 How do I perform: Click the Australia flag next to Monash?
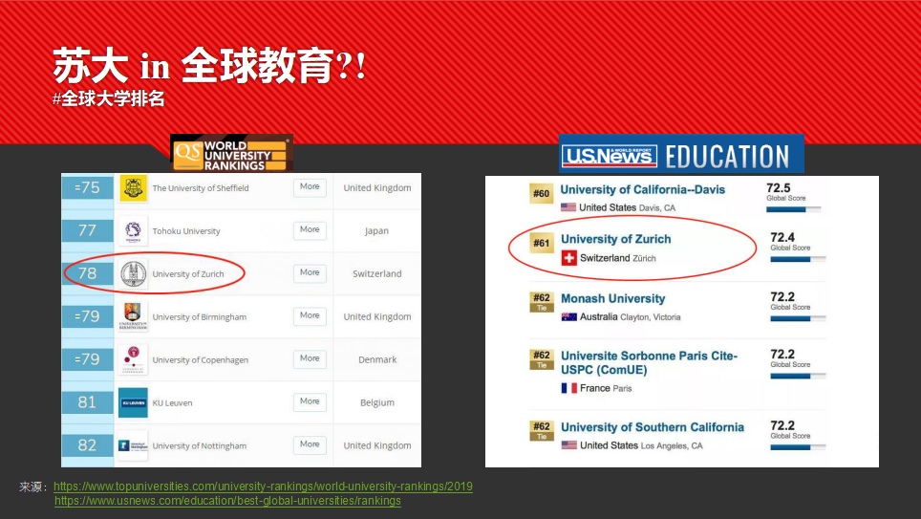point(568,317)
